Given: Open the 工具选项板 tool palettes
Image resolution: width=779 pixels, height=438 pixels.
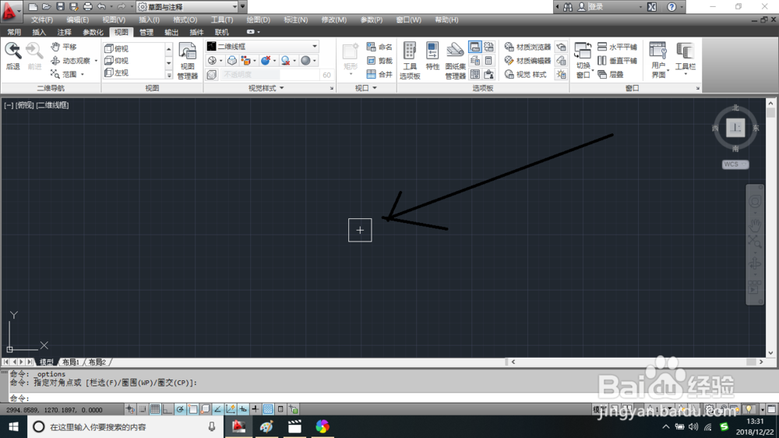Looking at the screenshot, I should point(410,61).
